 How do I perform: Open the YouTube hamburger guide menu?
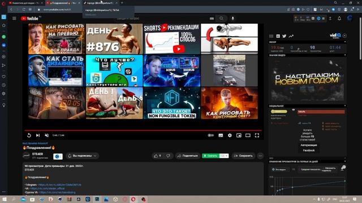14,19
